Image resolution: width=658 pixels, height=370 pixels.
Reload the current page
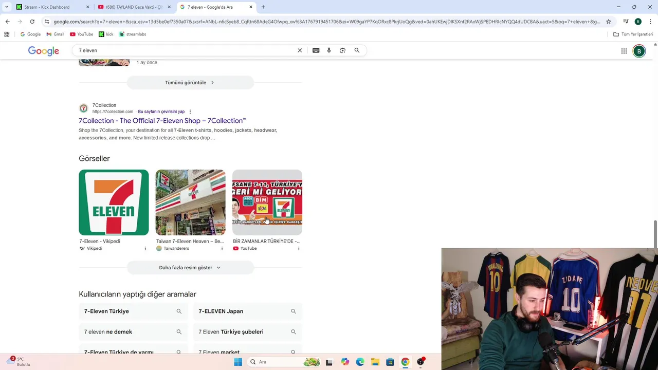coord(32,22)
